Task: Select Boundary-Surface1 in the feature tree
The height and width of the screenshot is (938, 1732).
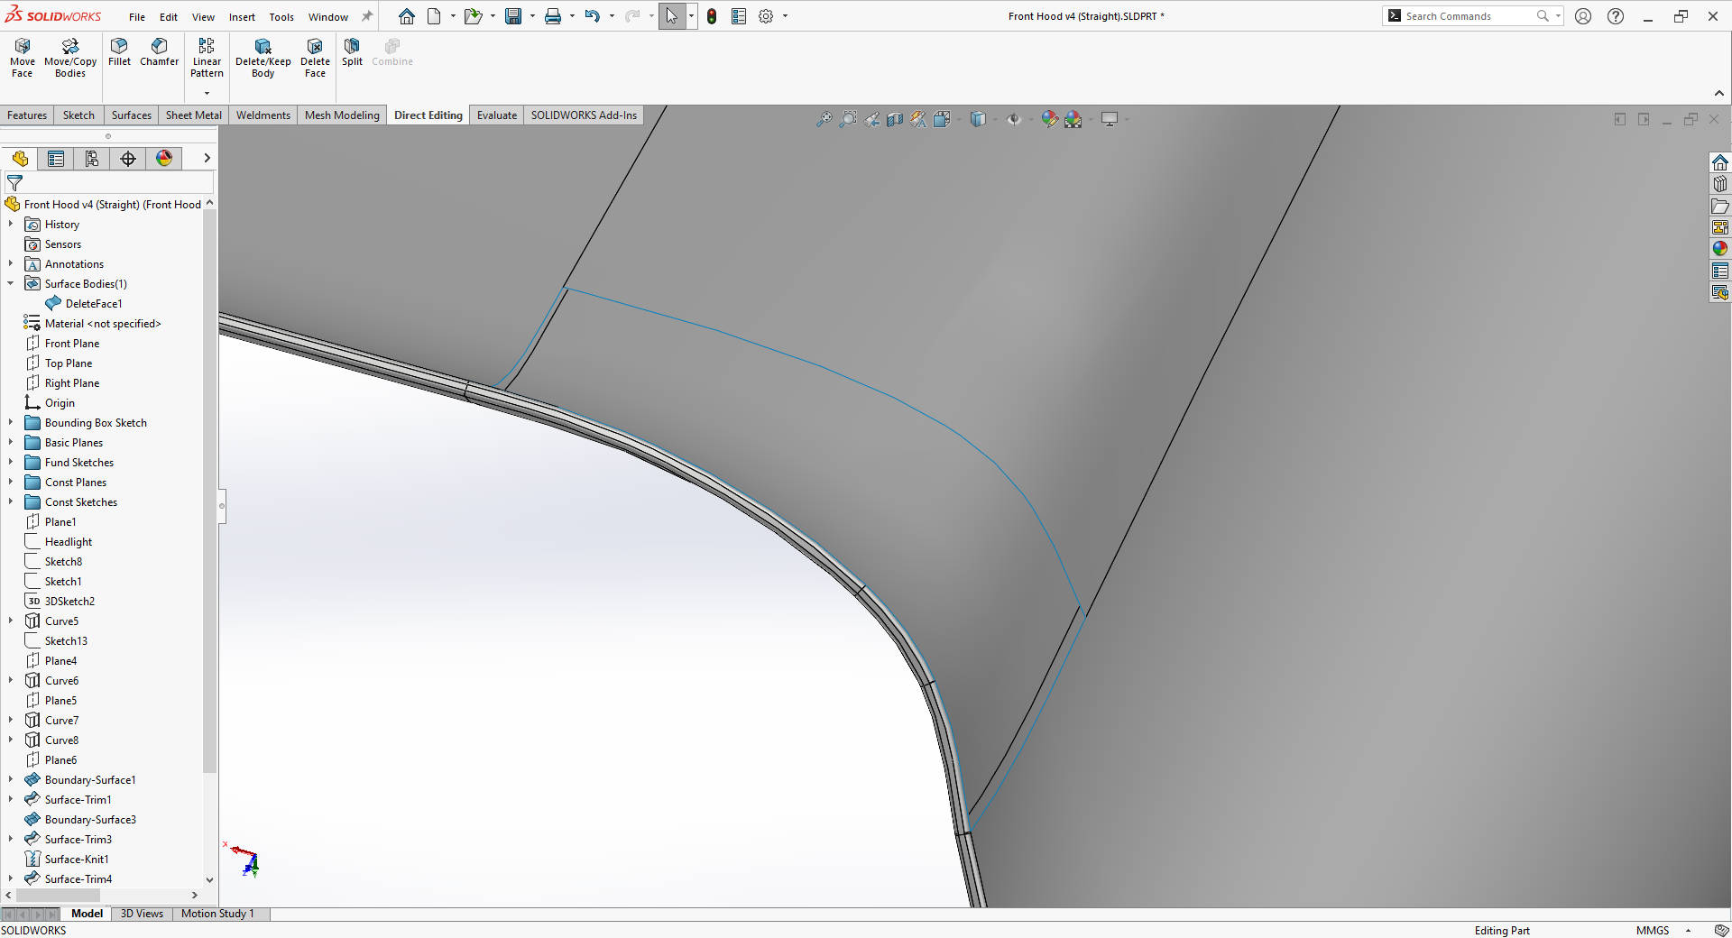Action: [x=90, y=780]
